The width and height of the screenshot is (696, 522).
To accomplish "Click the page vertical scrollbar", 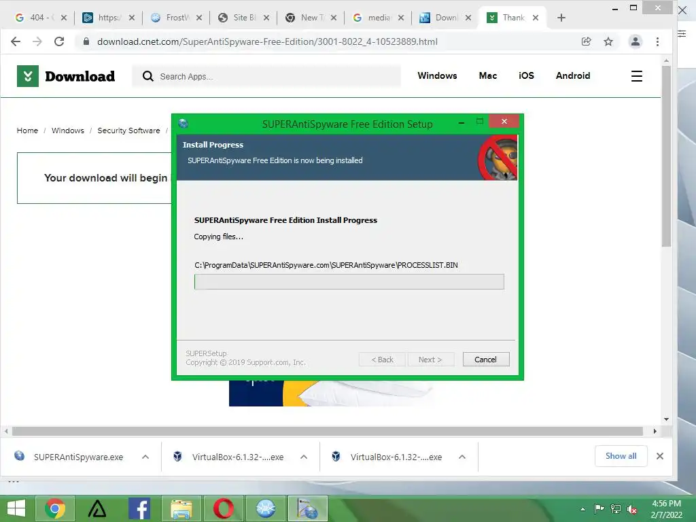I will [666, 156].
